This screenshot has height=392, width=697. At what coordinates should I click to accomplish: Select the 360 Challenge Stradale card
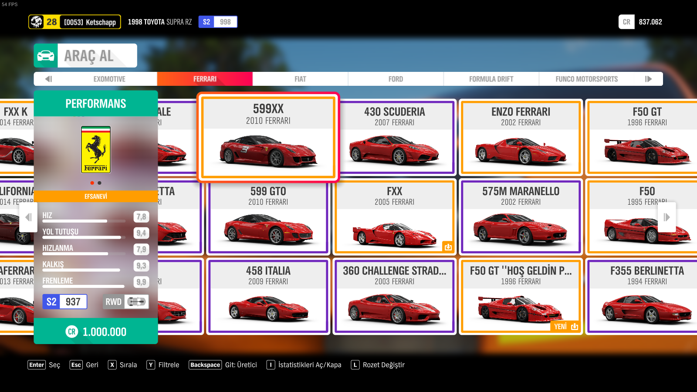(x=395, y=297)
